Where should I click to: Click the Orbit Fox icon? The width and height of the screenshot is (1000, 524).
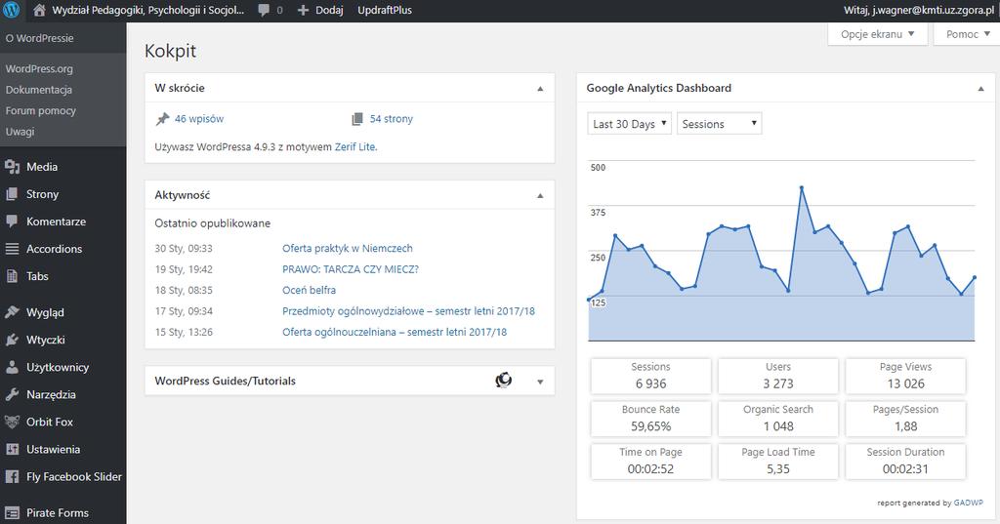[12, 422]
